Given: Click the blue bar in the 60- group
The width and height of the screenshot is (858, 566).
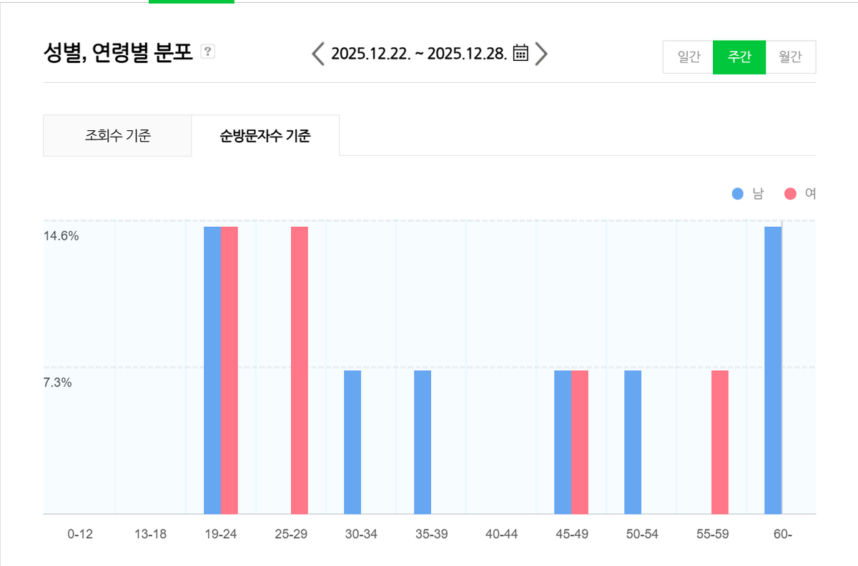Looking at the screenshot, I should (x=772, y=358).
